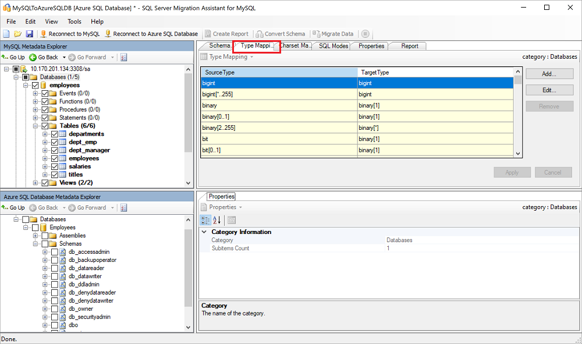
Task: Click the Convert Schema toolbar icon
Action: (260, 34)
